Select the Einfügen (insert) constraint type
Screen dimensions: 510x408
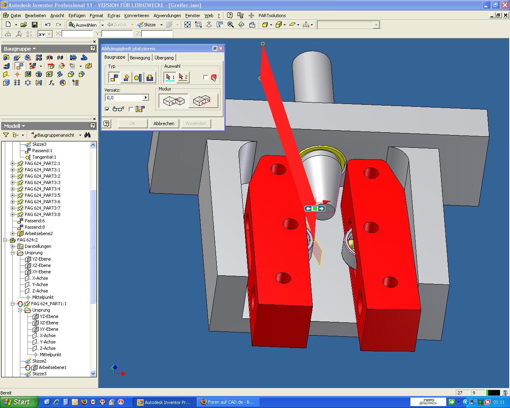click(x=149, y=77)
